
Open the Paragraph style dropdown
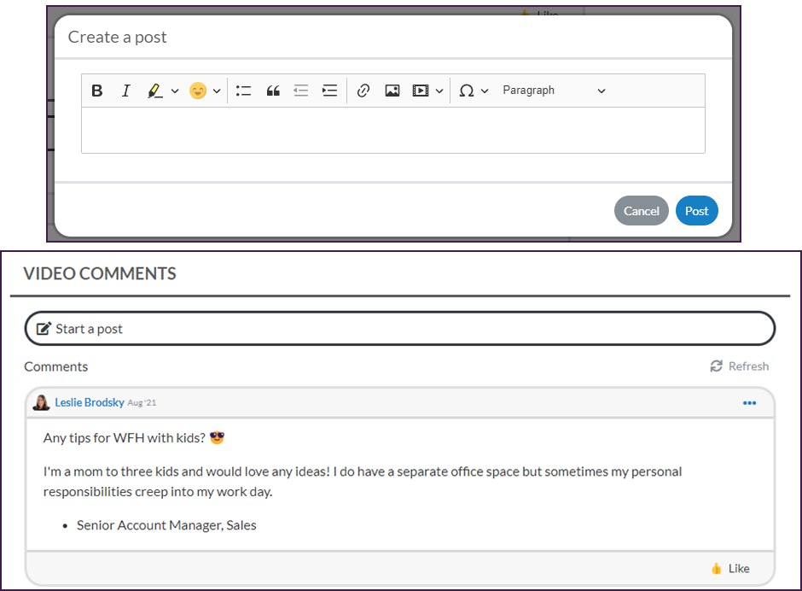(554, 91)
